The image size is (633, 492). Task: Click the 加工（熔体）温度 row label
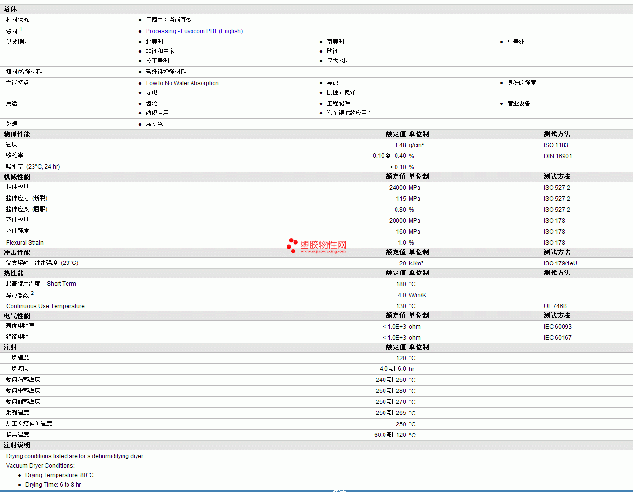click(x=29, y=423)
